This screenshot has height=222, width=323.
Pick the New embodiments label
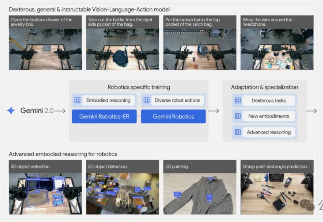point(269,116)
